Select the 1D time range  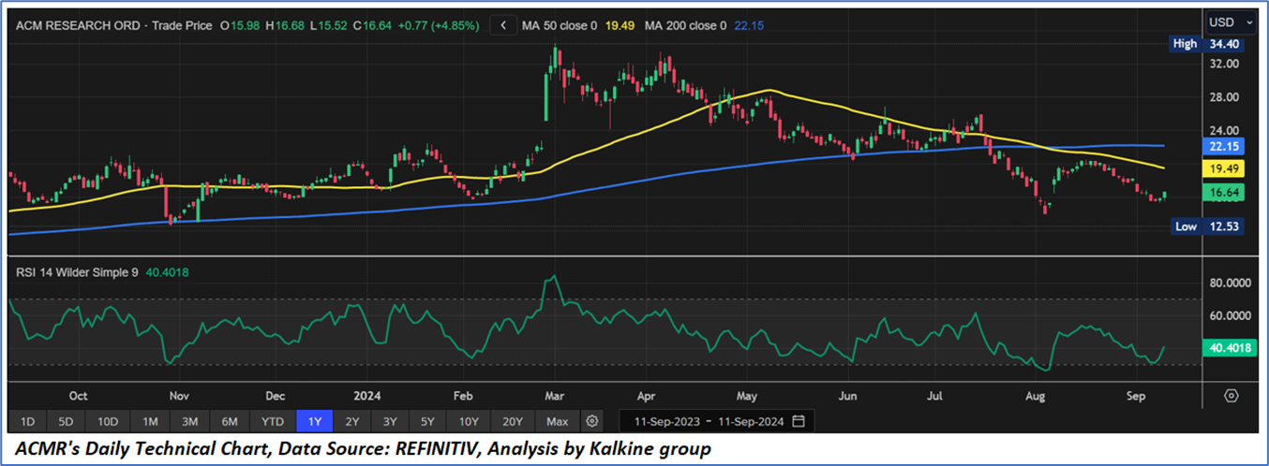click(x=28, y=421)
